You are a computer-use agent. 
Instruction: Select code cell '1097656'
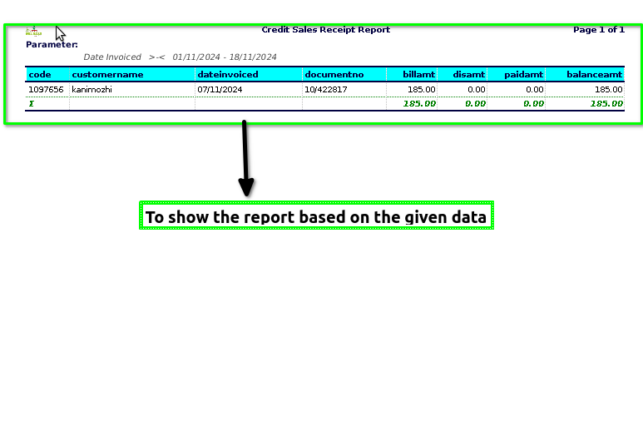point(46,89)
